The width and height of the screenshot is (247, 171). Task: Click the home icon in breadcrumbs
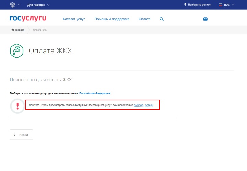click(13, 30)
